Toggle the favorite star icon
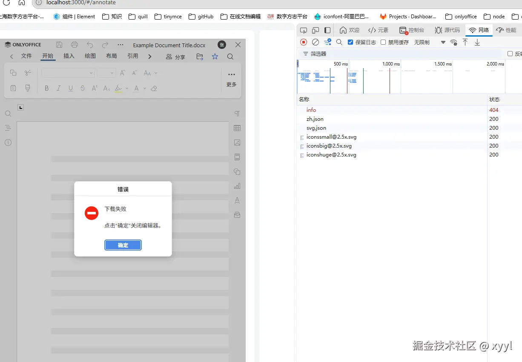Screen dimensions: 522x362 click(215, 57)
